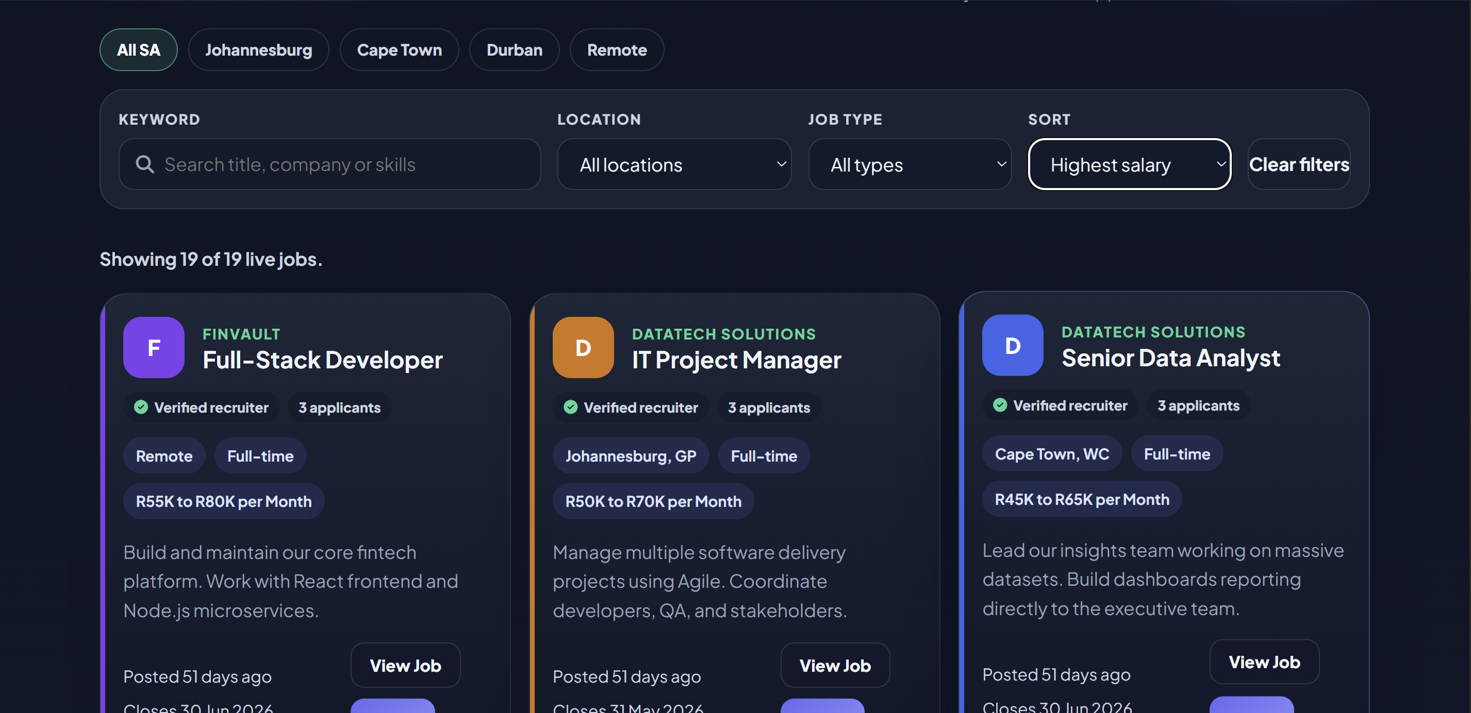This screenshot has height=713, width=1471.
Task: Filter jobs by the Cape Town chip
Action: tap(399, 49)
